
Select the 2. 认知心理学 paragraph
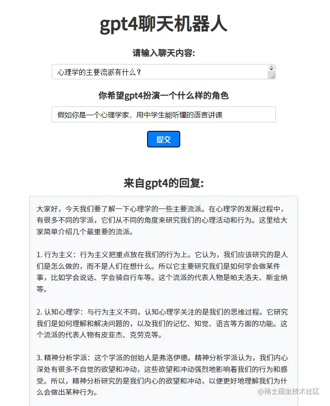pyautogui.click(x=162, y=324)
